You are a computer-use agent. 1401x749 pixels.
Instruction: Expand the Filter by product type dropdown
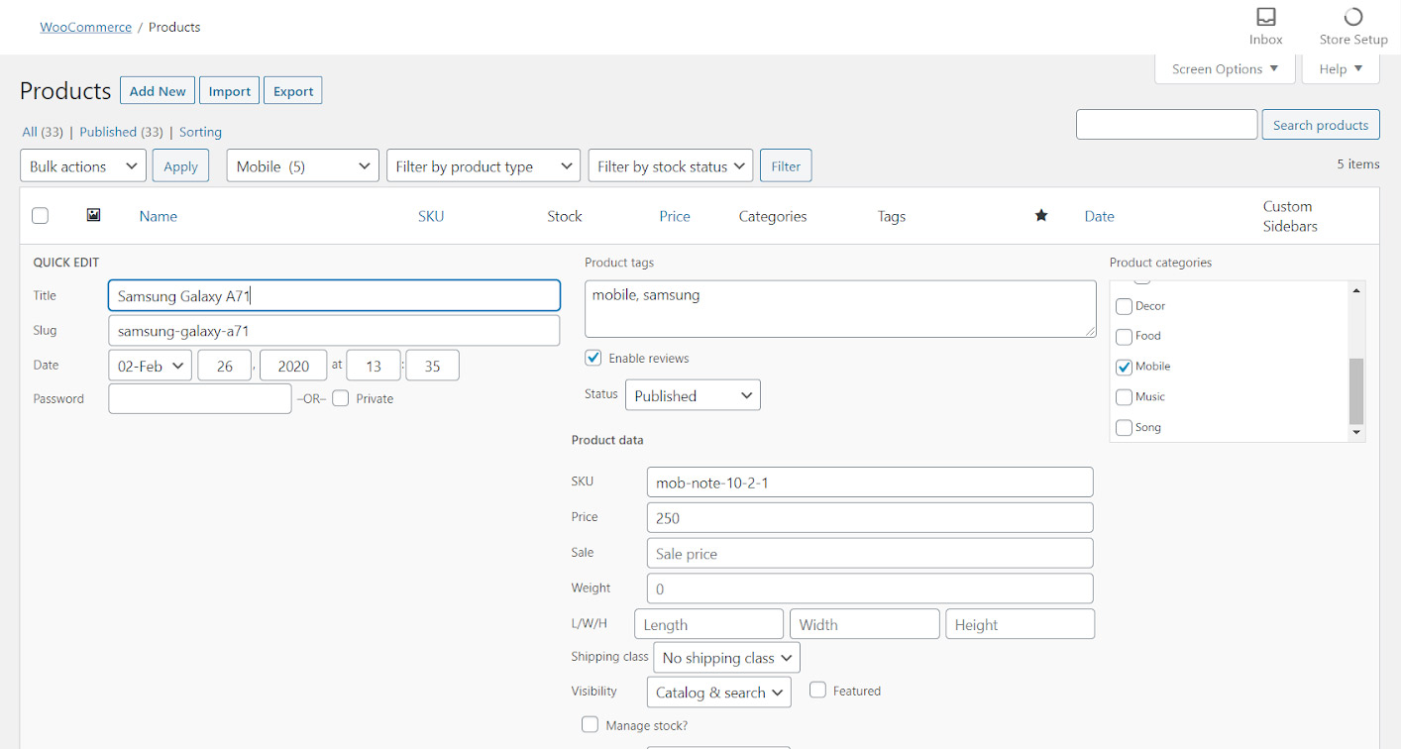click(x=483, y=166)
